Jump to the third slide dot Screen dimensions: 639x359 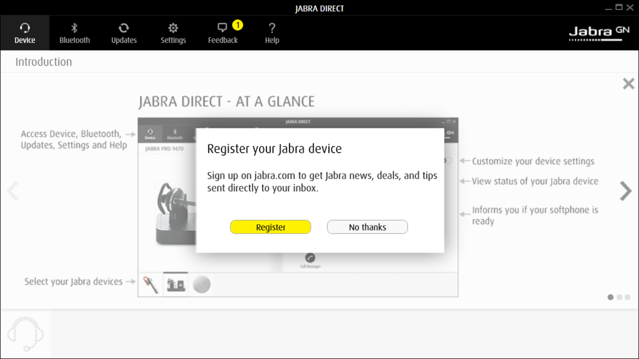tap(627, 297)
